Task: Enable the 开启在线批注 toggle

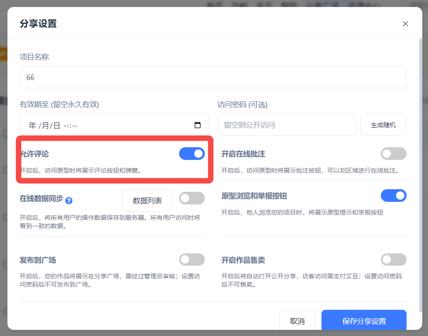Action: tap(393, 154)
